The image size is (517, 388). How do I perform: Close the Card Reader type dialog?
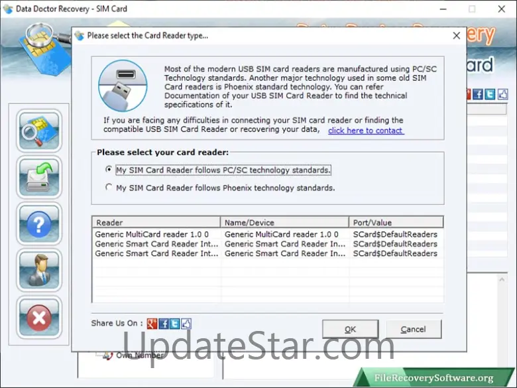click(456, 36)
